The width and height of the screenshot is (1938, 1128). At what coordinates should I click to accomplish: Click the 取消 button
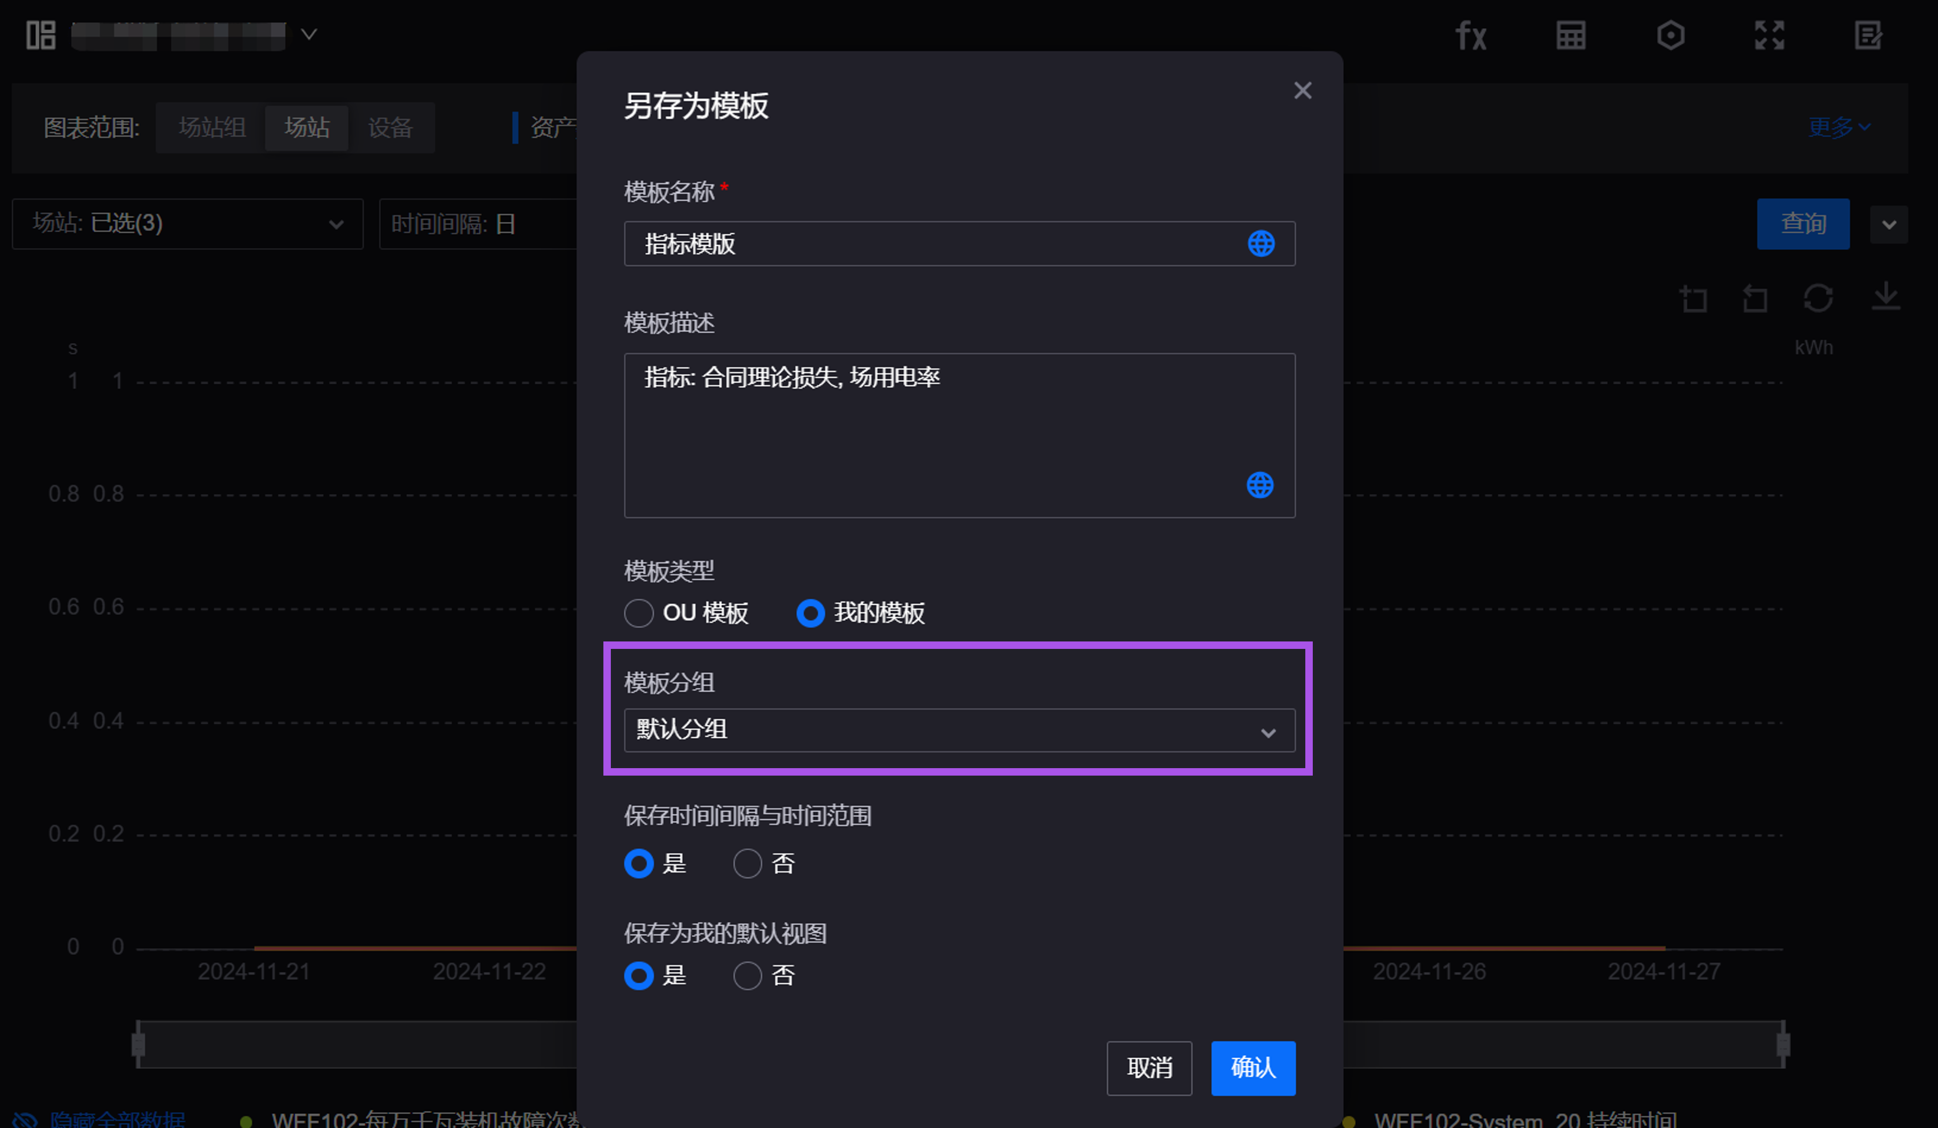pyautogui.click(x=1149, y=1068)
